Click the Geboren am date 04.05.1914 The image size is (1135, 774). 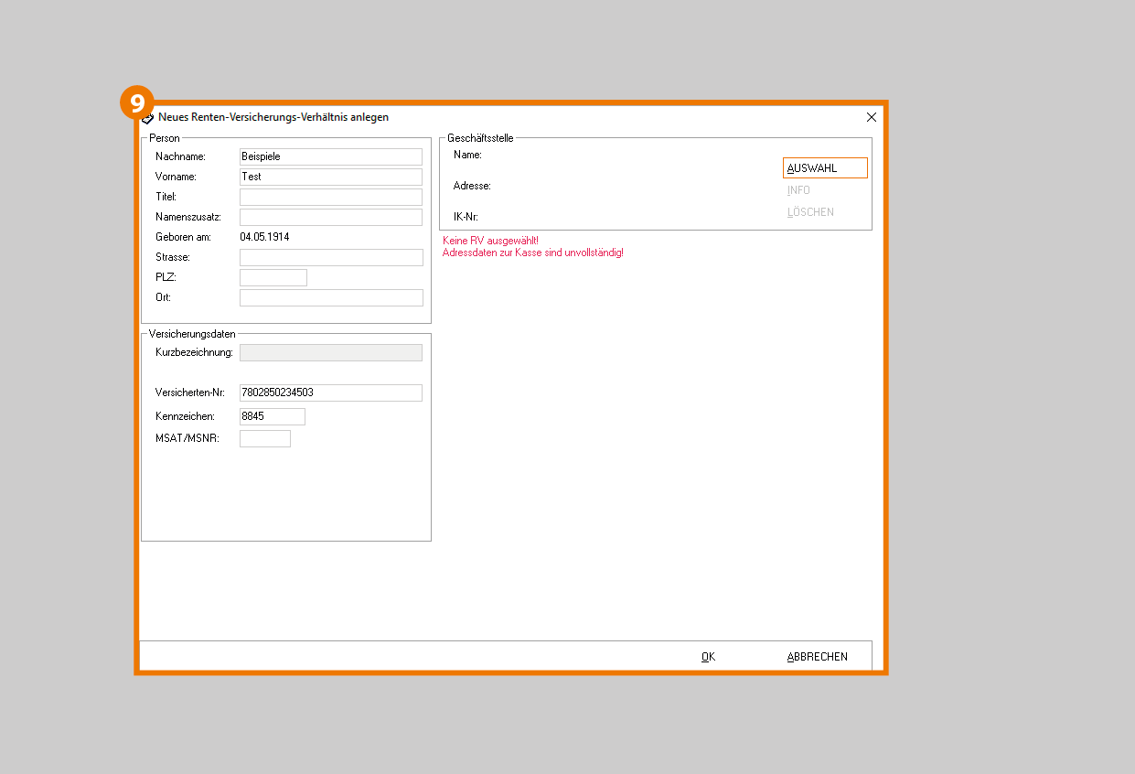(x=264, y=237)
